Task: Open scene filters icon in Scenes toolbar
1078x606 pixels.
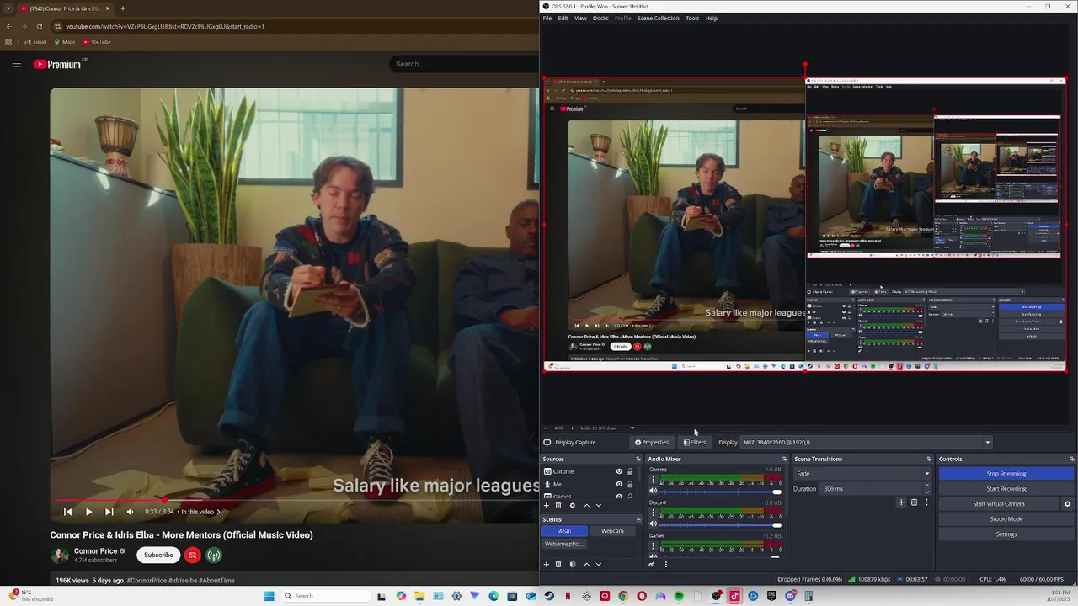Action: [x=573, y=564]
